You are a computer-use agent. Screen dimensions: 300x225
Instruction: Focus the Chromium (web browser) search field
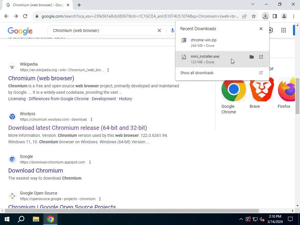tap(103, 30)
